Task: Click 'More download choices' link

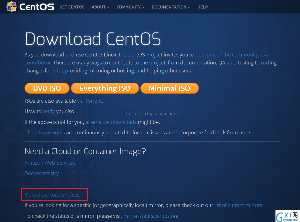Action: pyautogui.click(x=52, y=195)
